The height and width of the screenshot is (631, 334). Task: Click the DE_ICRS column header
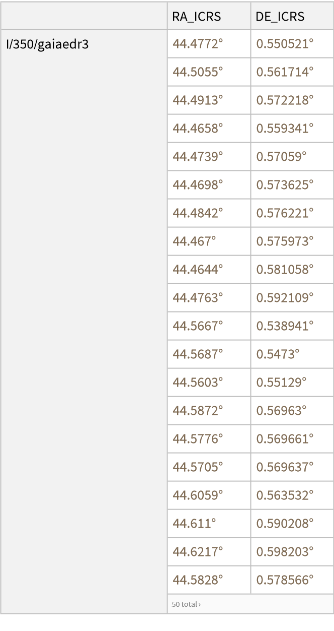(280, 17)
